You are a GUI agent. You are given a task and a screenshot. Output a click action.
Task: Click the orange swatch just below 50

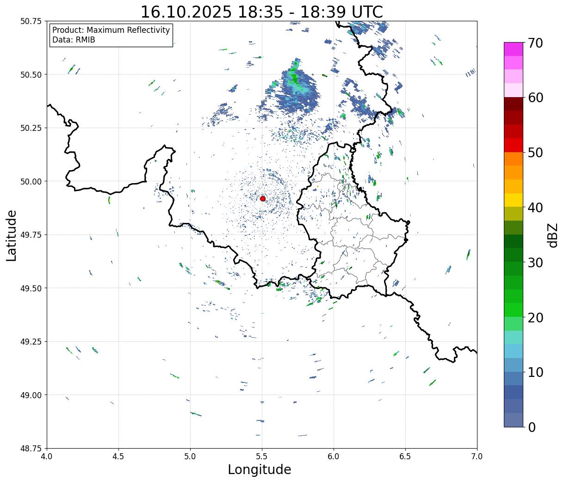[x=514, y=159]
